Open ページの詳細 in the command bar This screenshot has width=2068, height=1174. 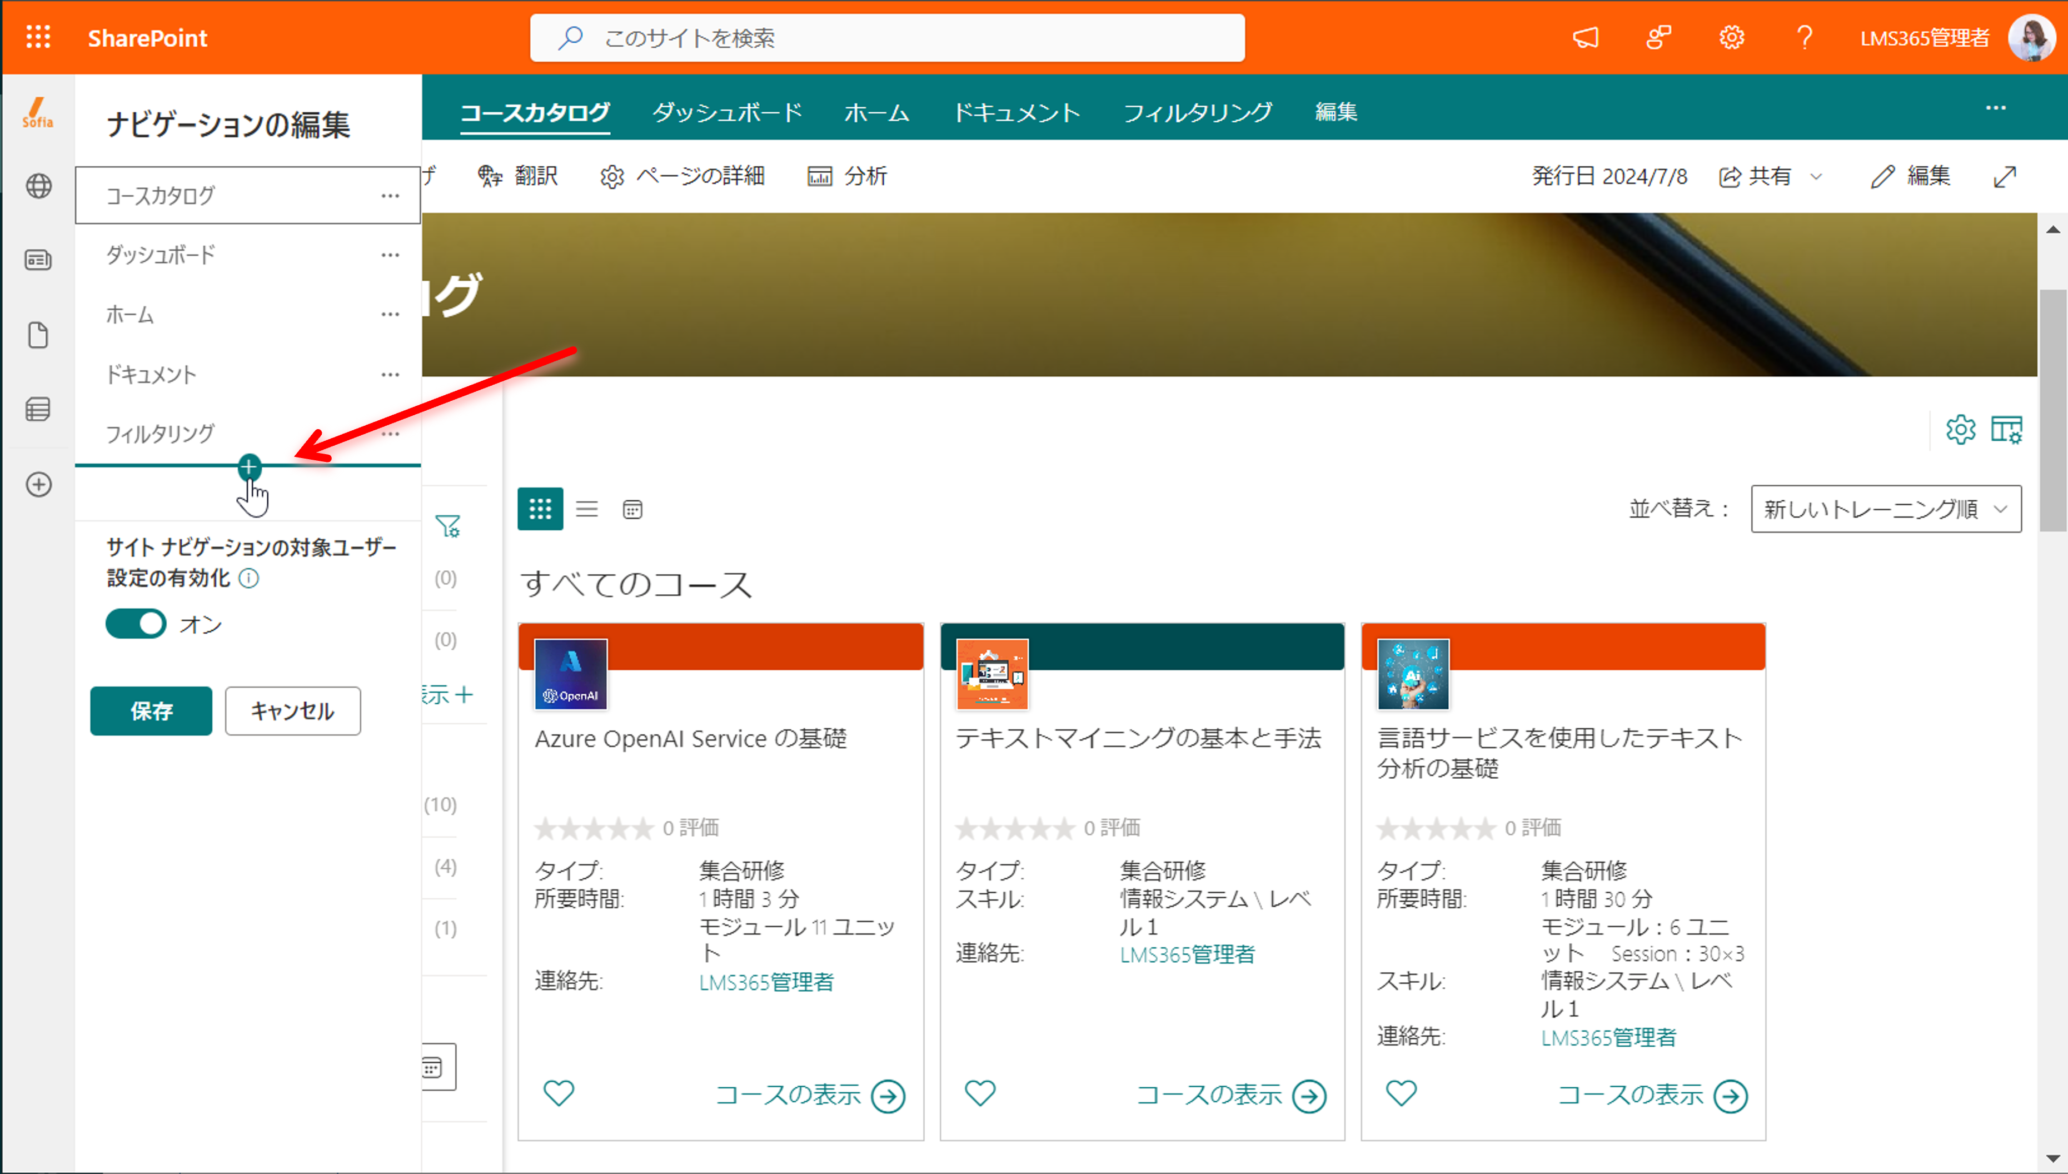coord(682,176)
